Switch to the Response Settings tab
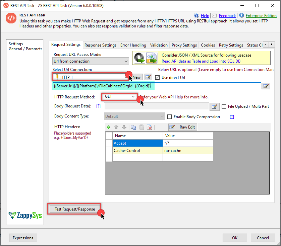Image resolution: width=281 pixels, height=246 pixels. (100, 45)
